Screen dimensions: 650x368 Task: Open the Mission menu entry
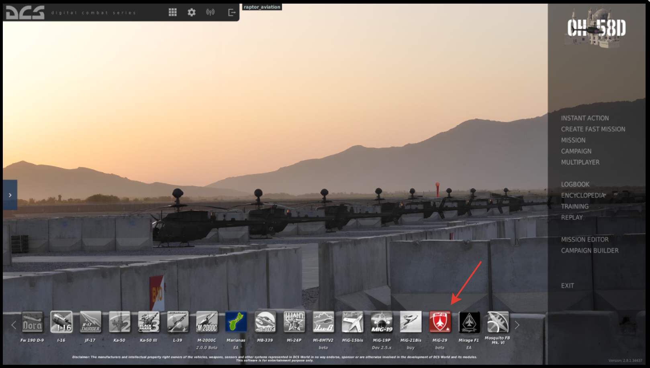tap(573, 140)
